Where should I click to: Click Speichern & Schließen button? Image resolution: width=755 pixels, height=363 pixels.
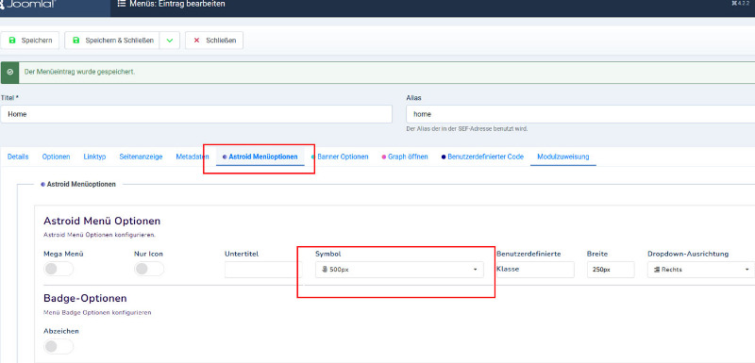pyautogui.click(x=112, y=41)
